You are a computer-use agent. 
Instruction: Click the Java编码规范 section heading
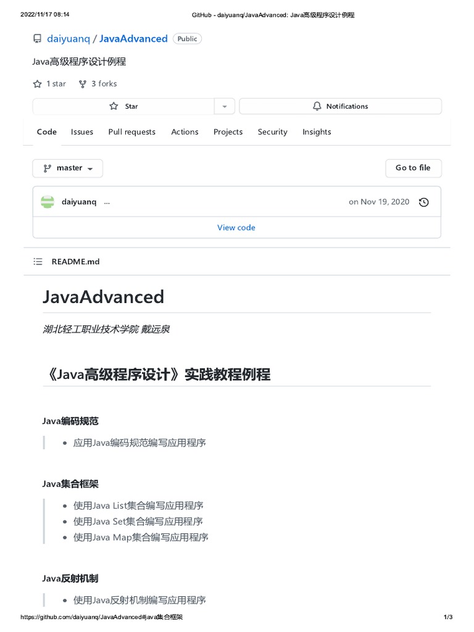(70, 421)
